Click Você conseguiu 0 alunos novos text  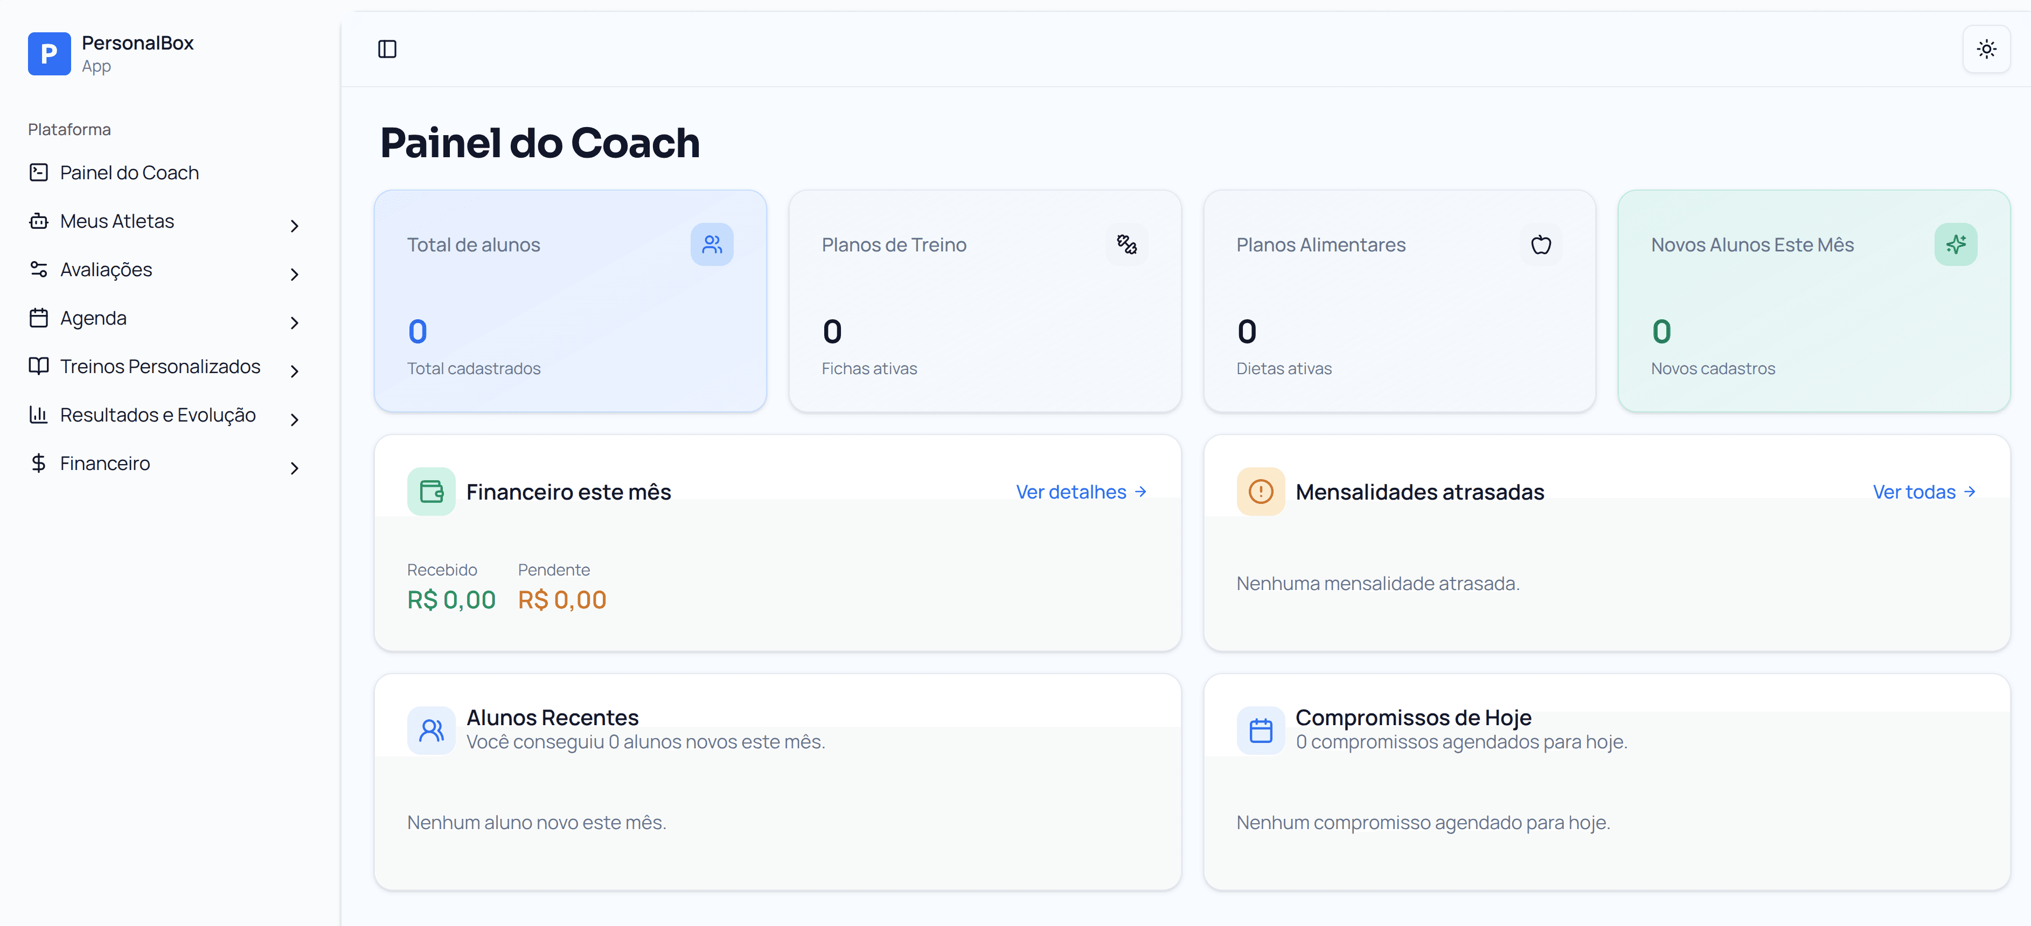tap(645, 741)
